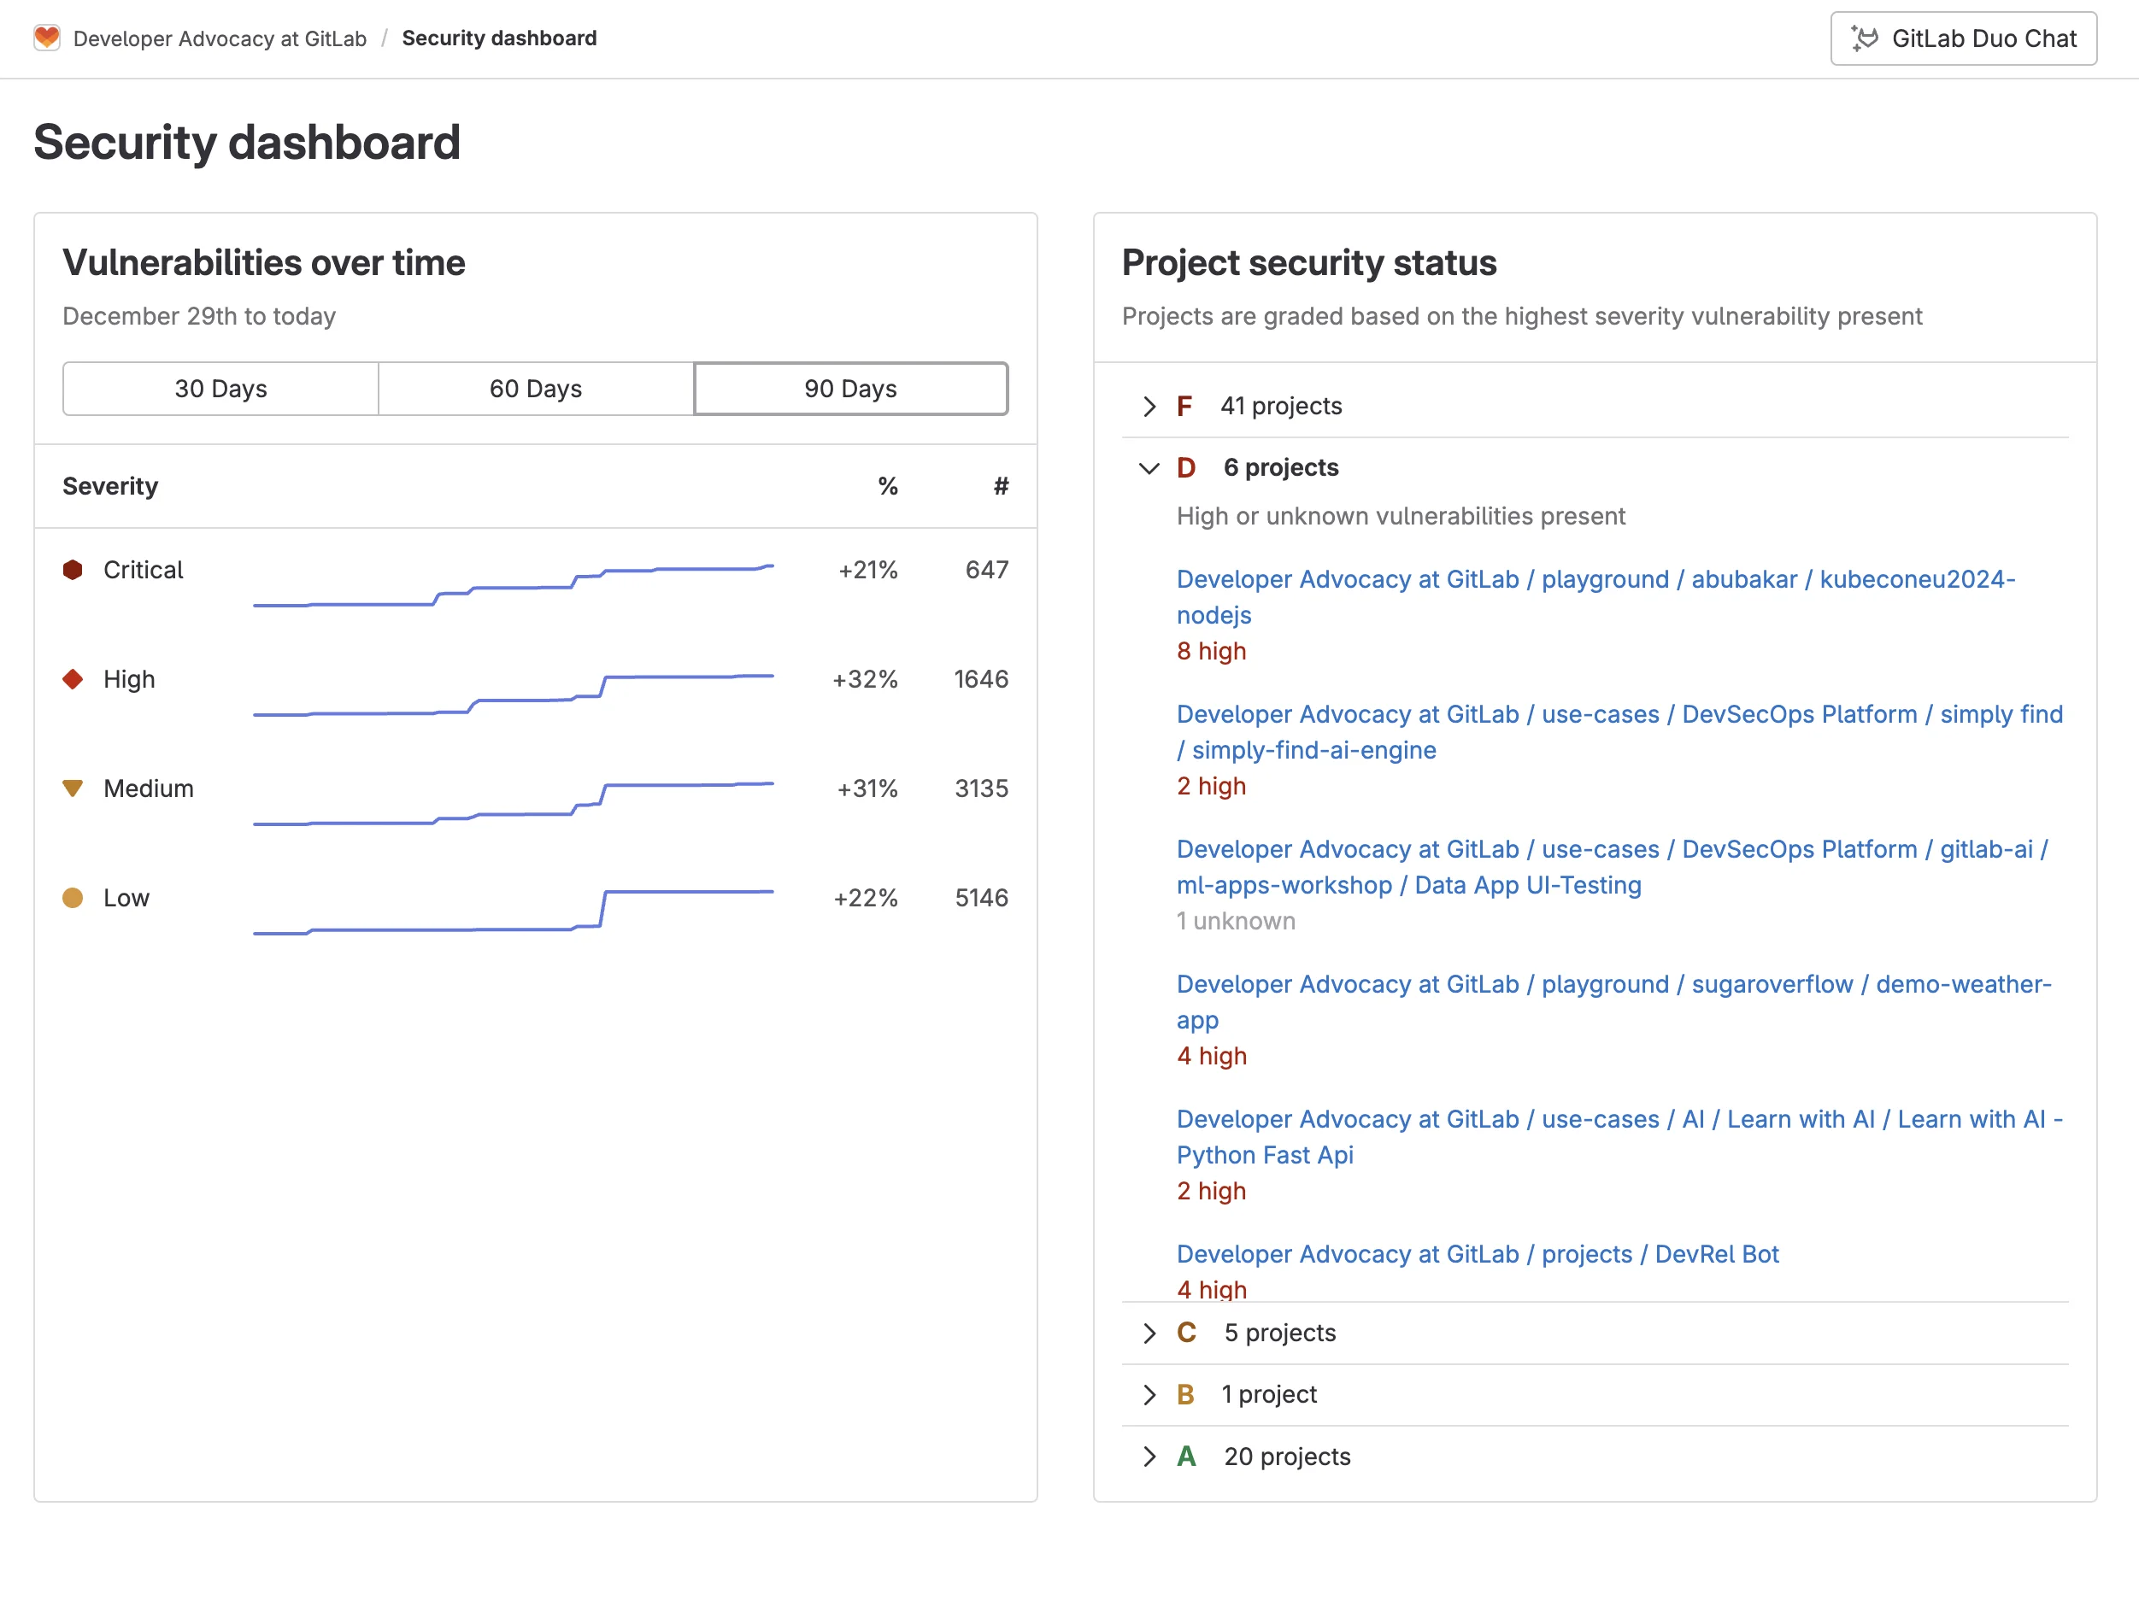Viewport: 2139px width, 1612px height.
Task: Click the Low severity circle icon
Action: 73,898
